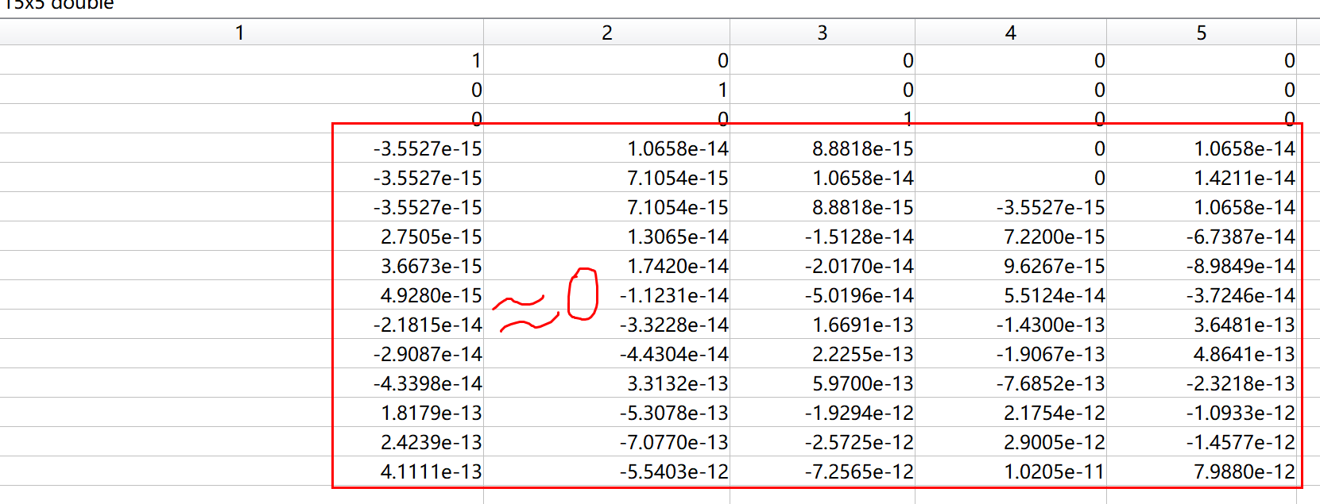Click cell with value 3.6481e-13
1320x504 pixels.
[1202, 325]
